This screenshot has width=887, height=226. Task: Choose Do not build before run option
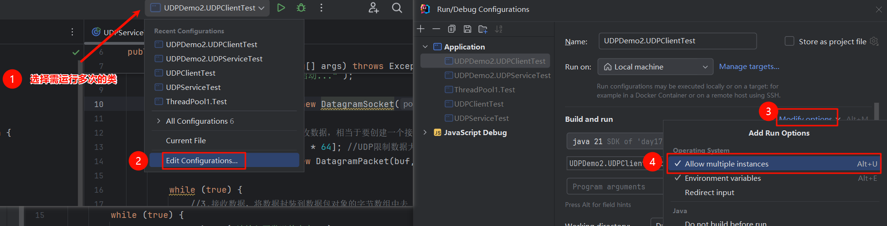coord(774,223)
